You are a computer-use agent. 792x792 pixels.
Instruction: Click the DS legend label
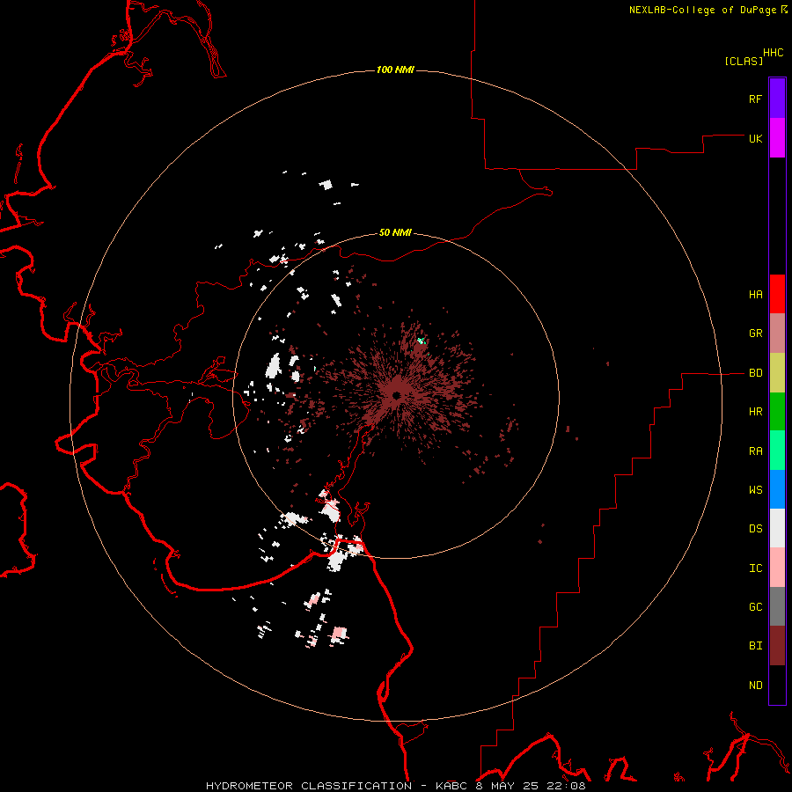point(755,529)
